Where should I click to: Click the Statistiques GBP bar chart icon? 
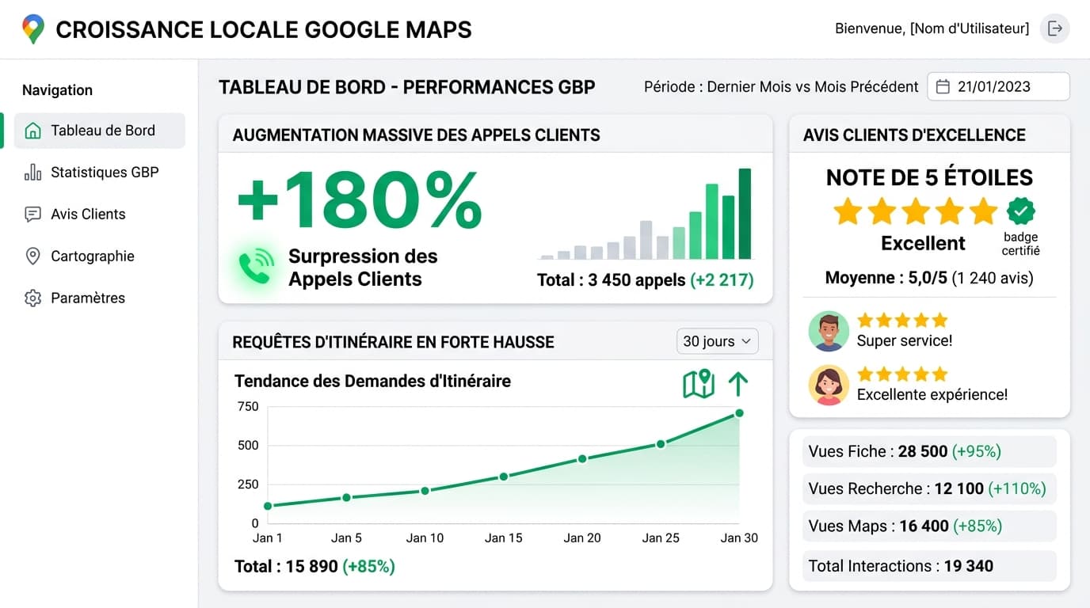tap(32, 173)
